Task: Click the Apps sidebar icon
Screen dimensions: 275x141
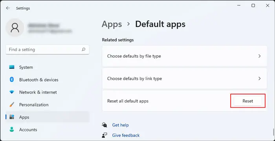Action: [12, 117]
